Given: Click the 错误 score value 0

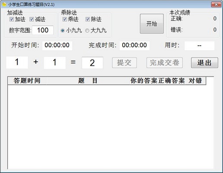Looking at the screenshot, I should pos(215,30).
